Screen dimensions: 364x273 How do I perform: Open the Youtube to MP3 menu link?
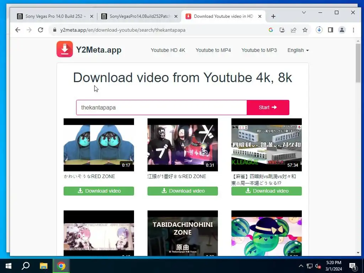click(259, 50)
